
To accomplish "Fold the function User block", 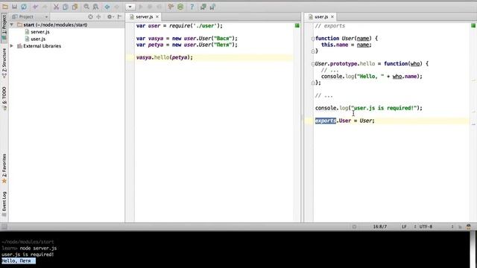I will [313, 39].
